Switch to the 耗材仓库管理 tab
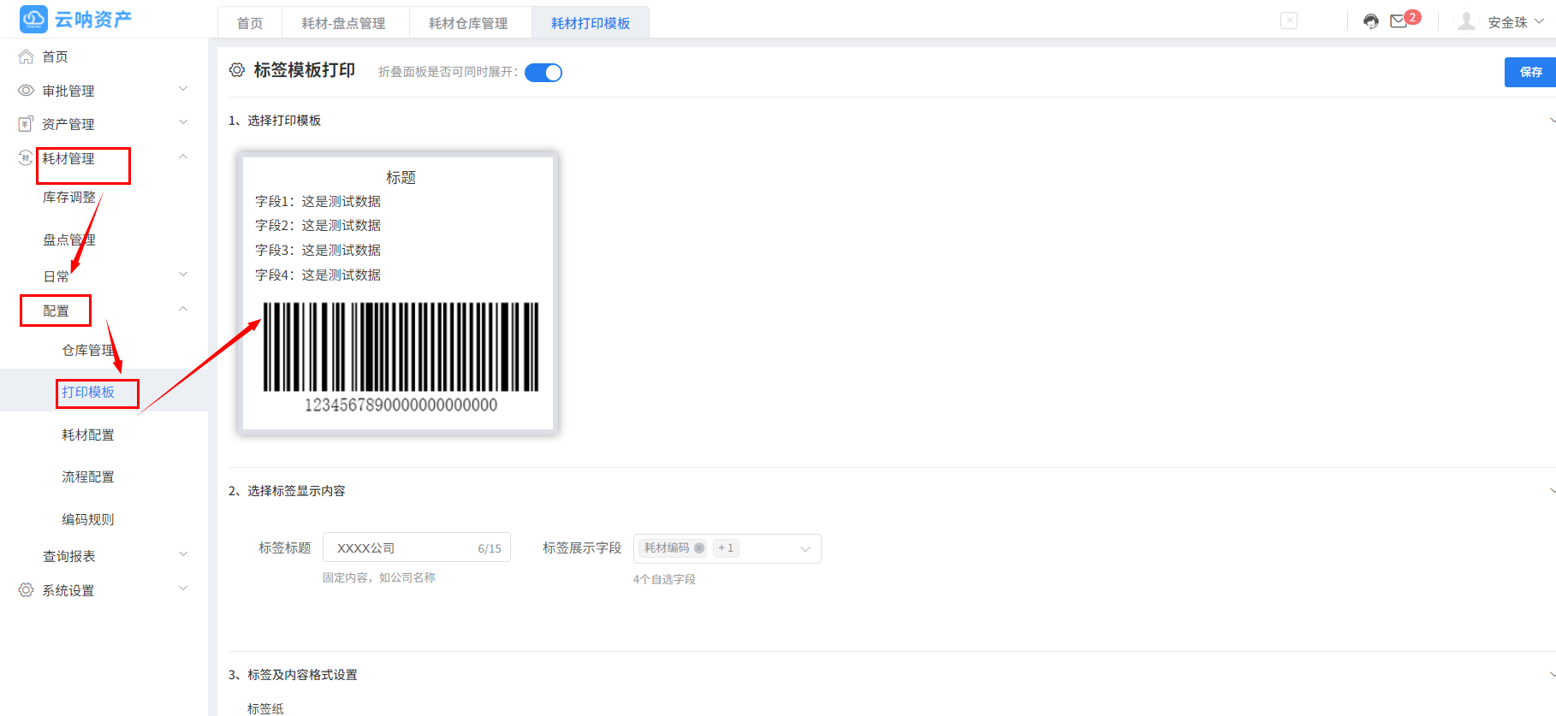Screen dimensions: 1556x716 coord(468,23)
